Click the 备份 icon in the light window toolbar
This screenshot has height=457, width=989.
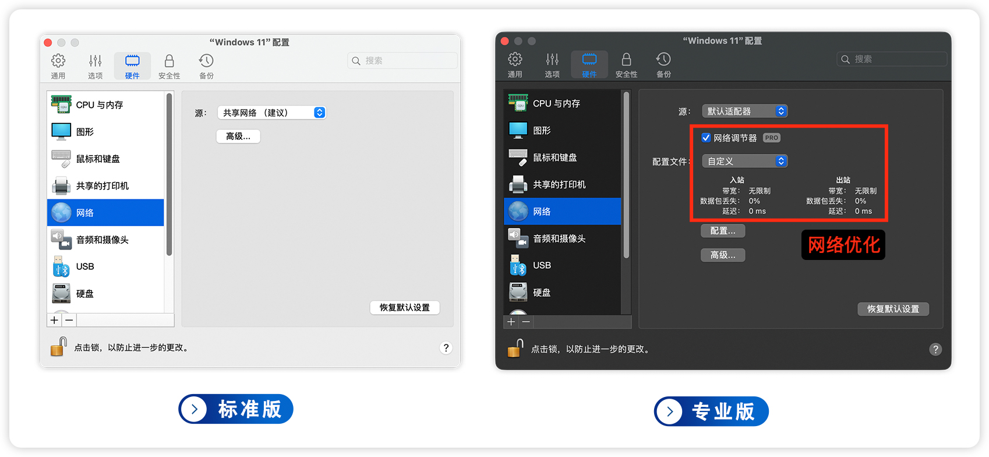click(x=206, y=61)
